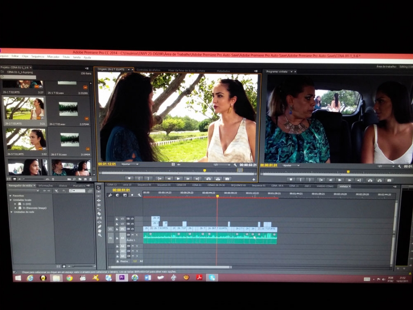Open Controles de efeitos tab
Viewport: 413px width, 310px height.
(148, 70)
